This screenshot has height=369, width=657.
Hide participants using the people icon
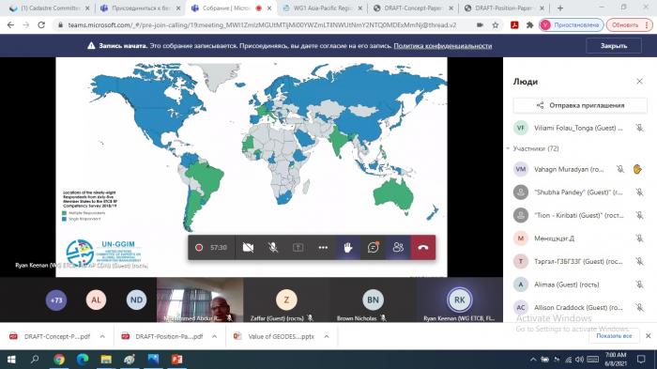pos(398,247)
